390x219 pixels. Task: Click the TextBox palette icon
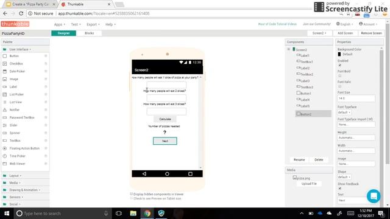pyautogui.click(x=5, y=141)
